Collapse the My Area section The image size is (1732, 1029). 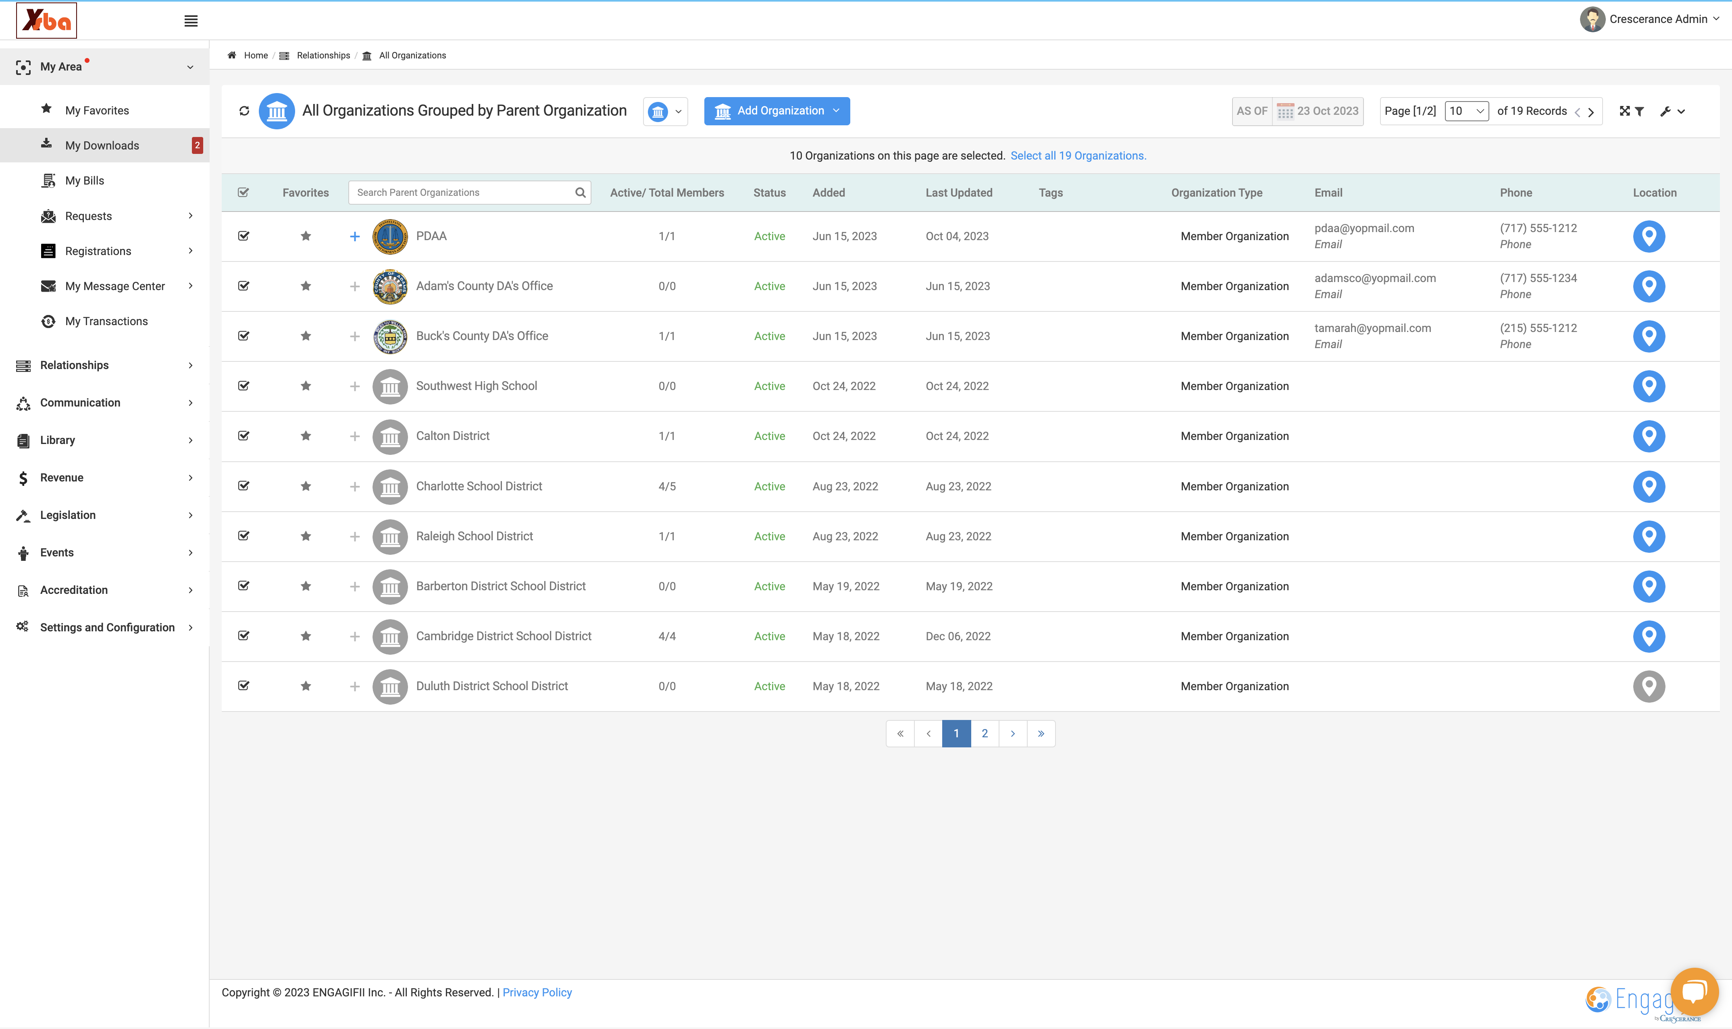coord(105,66)
